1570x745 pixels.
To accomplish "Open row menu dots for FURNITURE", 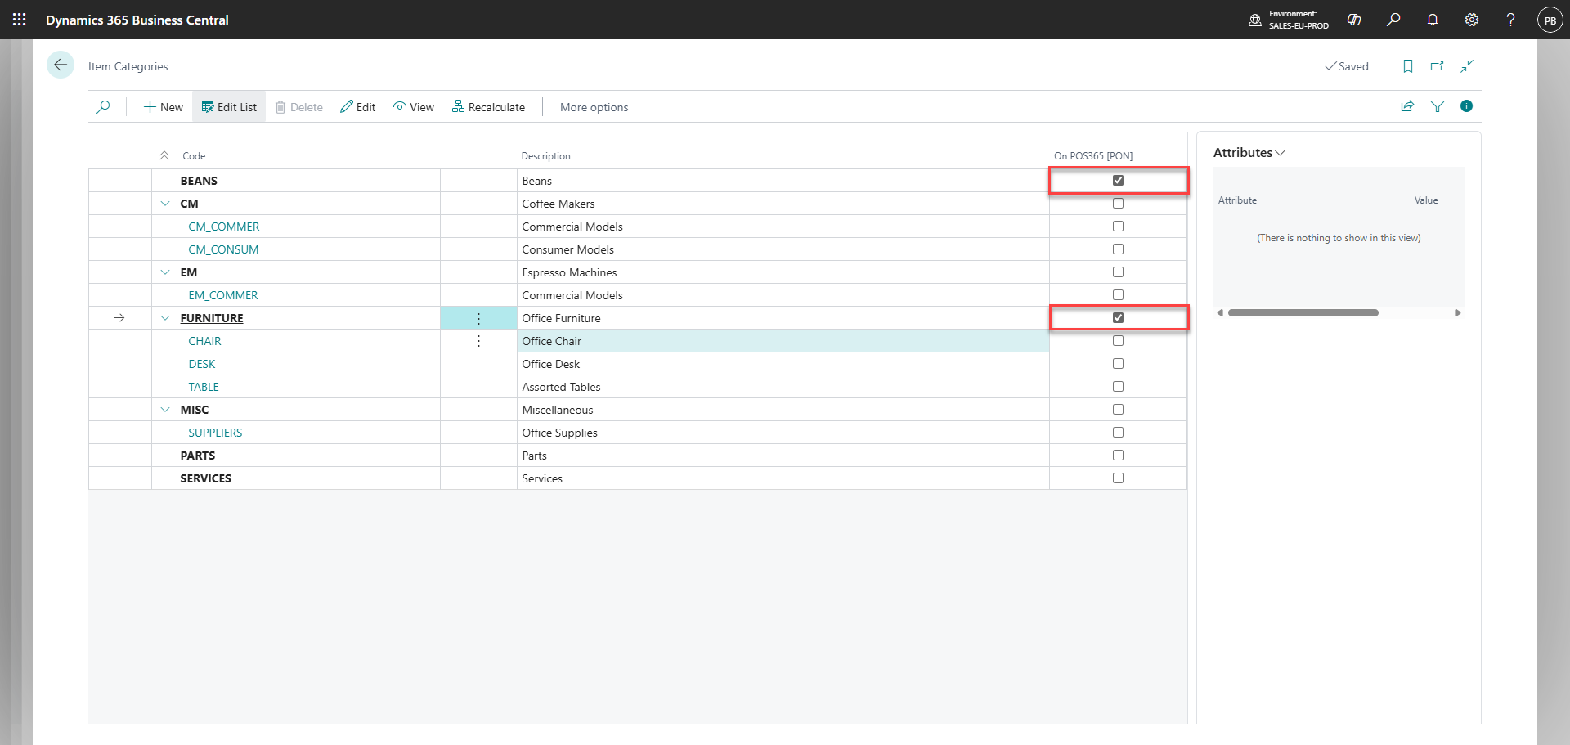I will pos(478,318).
